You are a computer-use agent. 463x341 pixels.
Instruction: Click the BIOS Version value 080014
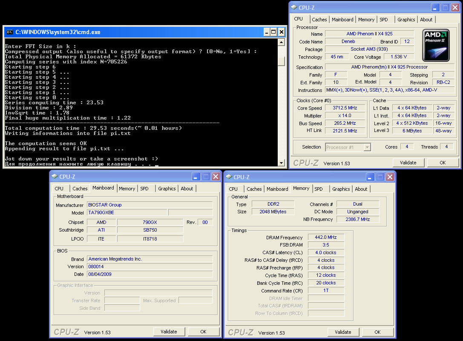click(150, 266)
